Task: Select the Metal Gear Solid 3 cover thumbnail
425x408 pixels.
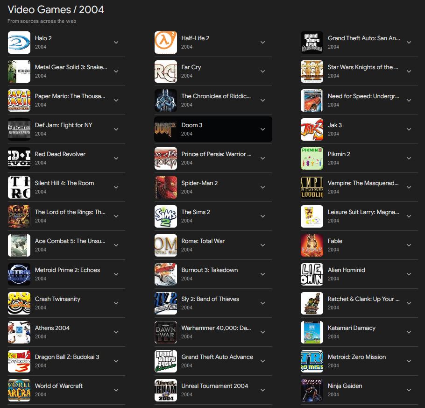Action: pyautogui.click(x=19, y=72)
